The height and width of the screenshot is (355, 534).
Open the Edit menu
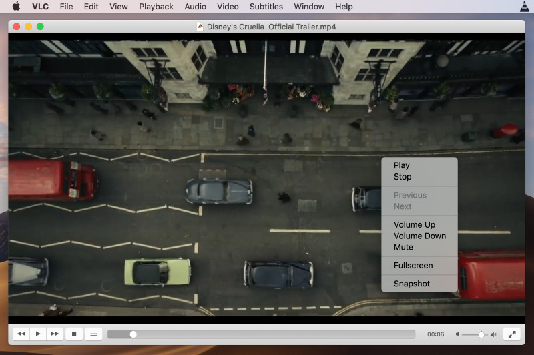point(91,7)
